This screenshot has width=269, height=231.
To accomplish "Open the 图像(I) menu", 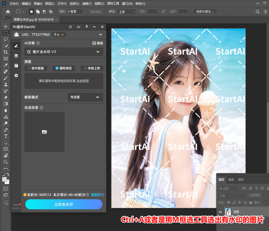I will tap(38, 4).
